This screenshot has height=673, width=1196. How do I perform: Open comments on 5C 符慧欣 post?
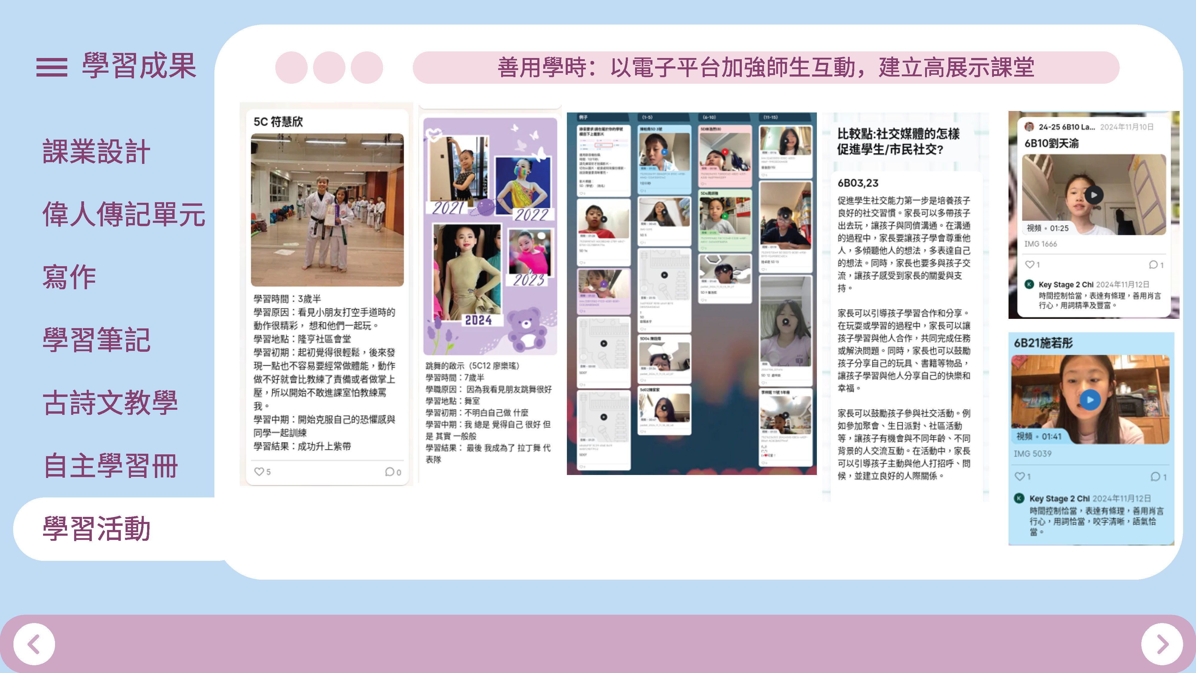tap(390, 472)
